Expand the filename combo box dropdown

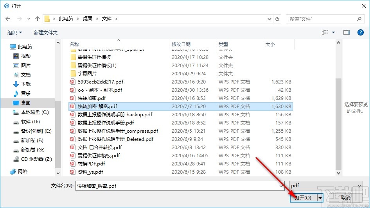point(281,186)
